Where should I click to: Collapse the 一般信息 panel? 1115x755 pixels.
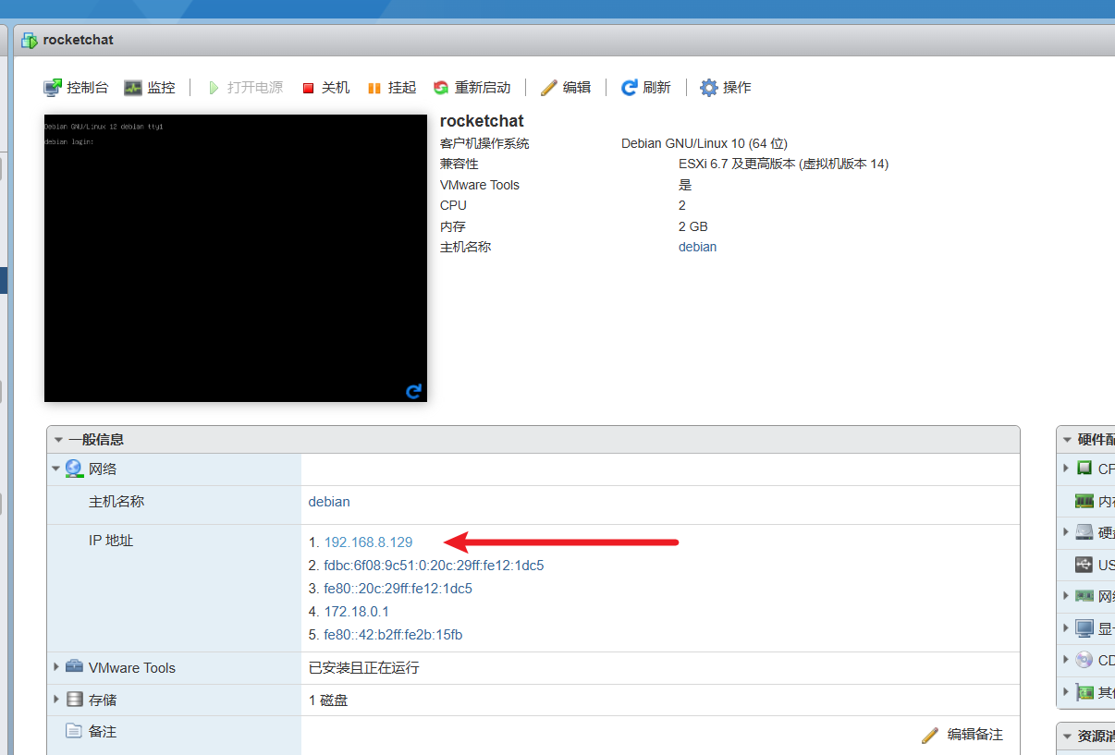tap(59, 440)
